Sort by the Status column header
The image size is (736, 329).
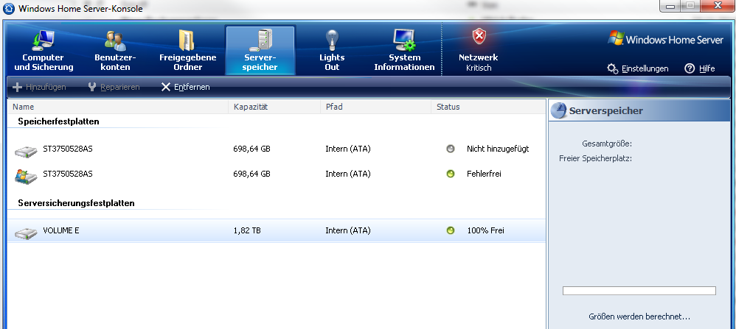(x=488, y=107)
